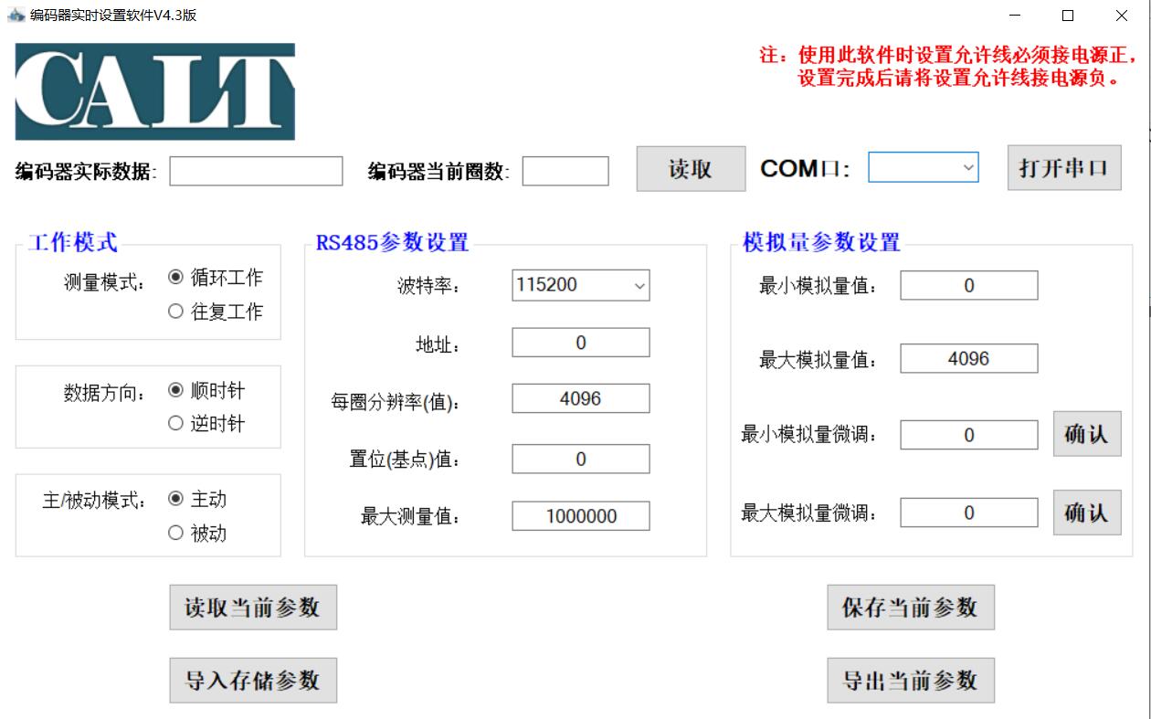
Task: Select 顺时针 data direction
Action: [176, 391]
